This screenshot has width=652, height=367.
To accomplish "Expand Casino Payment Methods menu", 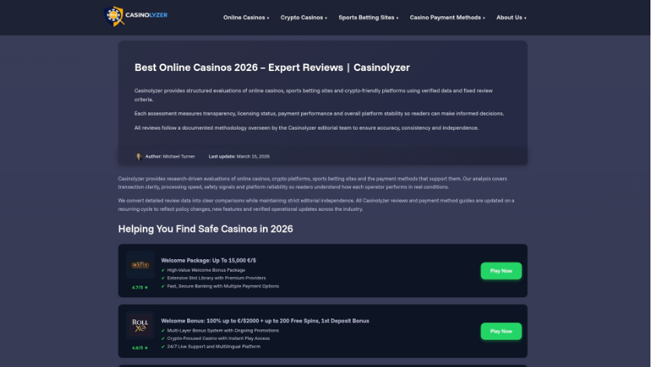I will [448, 17].
